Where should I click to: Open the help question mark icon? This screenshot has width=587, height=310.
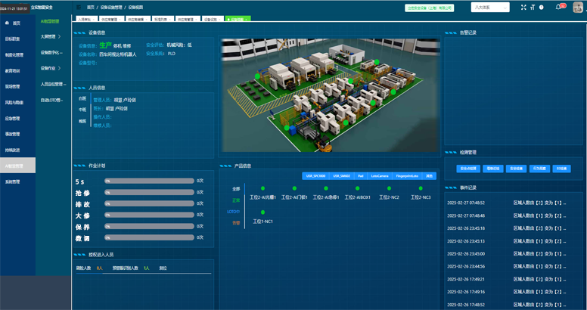tap(542, 7)
